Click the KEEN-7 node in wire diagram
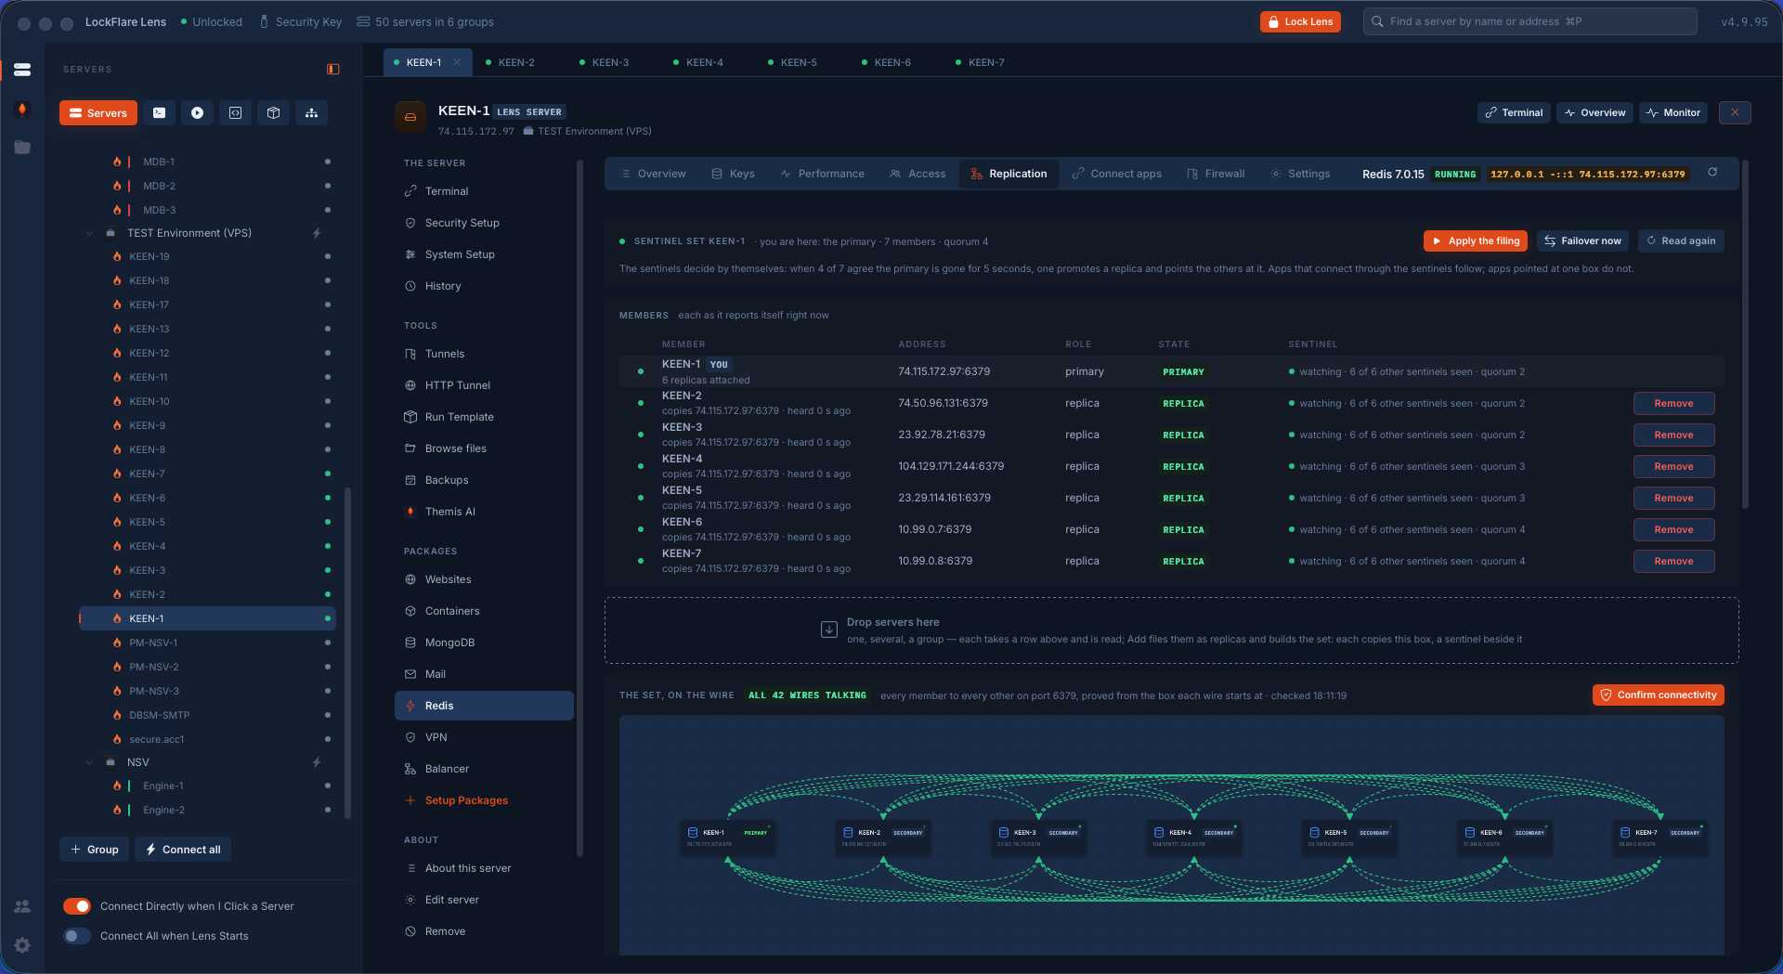 pos(1660,837)
